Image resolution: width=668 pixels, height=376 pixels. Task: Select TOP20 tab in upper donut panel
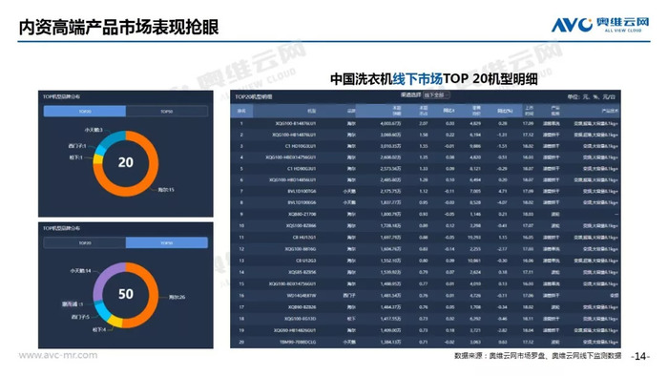click(x=85, y=111)
